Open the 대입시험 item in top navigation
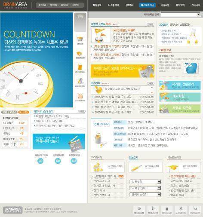 point(165,5)
